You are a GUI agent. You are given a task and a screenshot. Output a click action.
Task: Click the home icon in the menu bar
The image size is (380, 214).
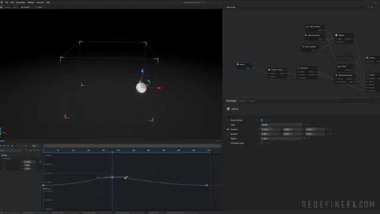[x=2, y=2]
